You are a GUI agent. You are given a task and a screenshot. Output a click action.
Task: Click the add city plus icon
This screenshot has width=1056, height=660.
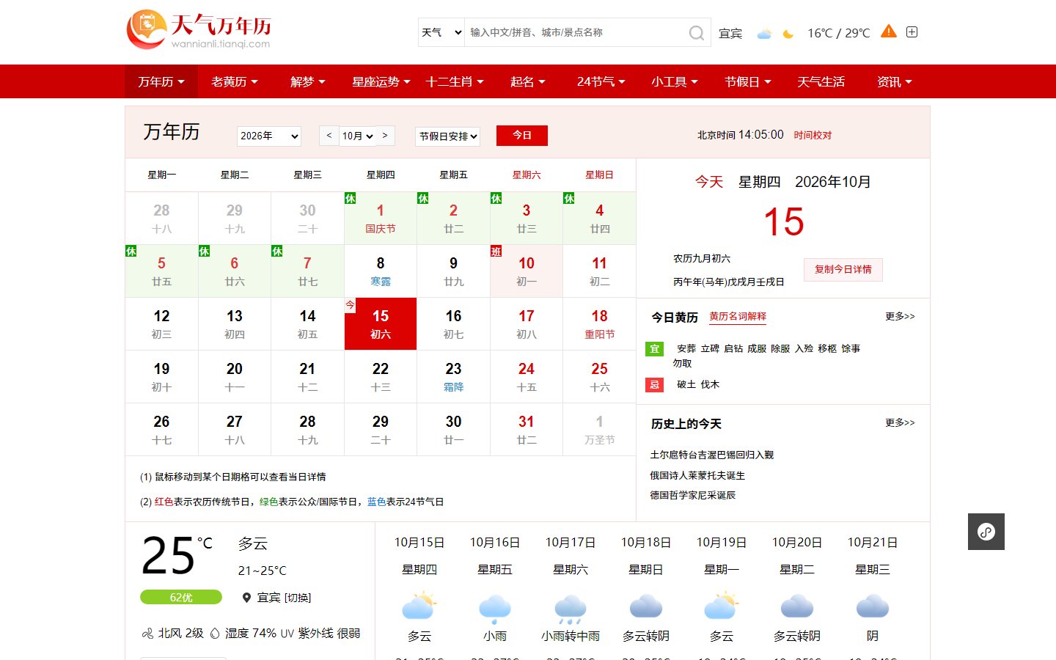tap(912, 32)
